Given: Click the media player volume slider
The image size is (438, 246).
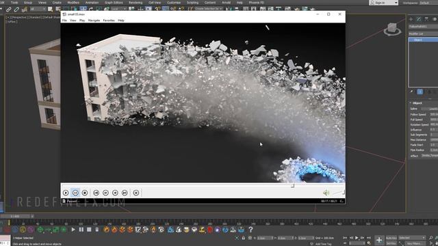Looking at the screenshot, I should pyautogui.click(x=338, y=193).
